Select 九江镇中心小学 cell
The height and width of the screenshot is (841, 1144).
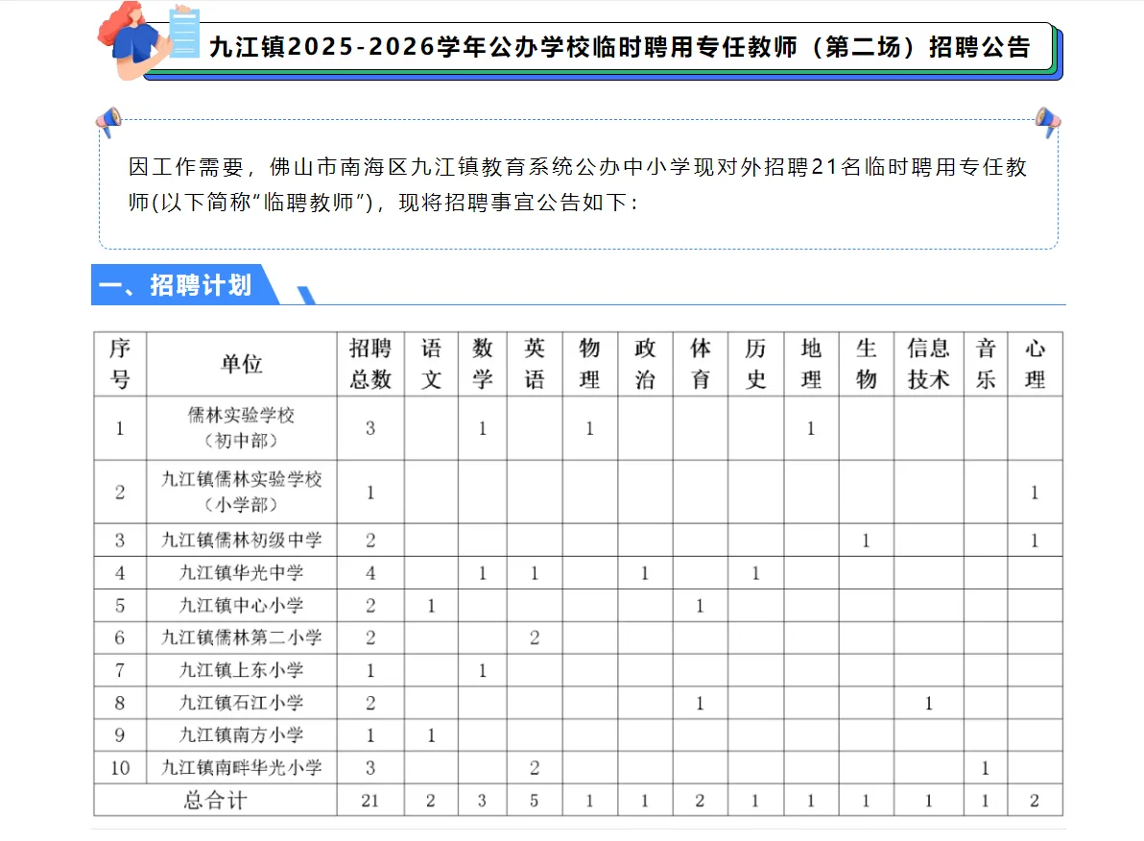point(242,605)
